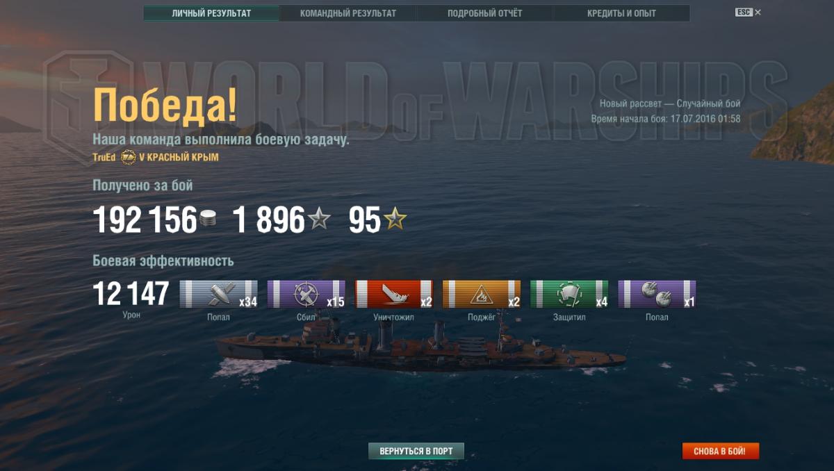Close results with the ESC button

tap(748, 13)
